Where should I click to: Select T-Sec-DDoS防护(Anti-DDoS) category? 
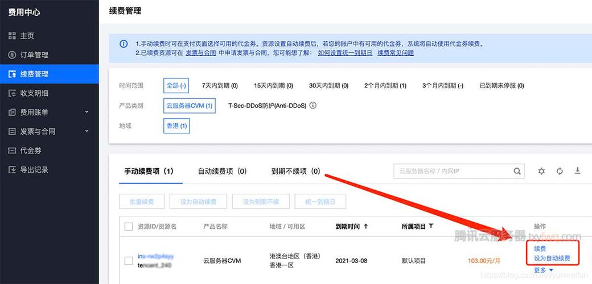pyautogui.click(x=268, y=106)
